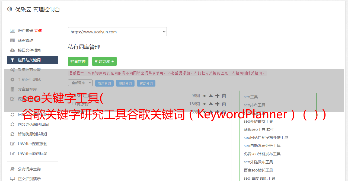The image size is (348, 181).
Task: Open the site URL dropdown
Action: click(x=117, y=32)
